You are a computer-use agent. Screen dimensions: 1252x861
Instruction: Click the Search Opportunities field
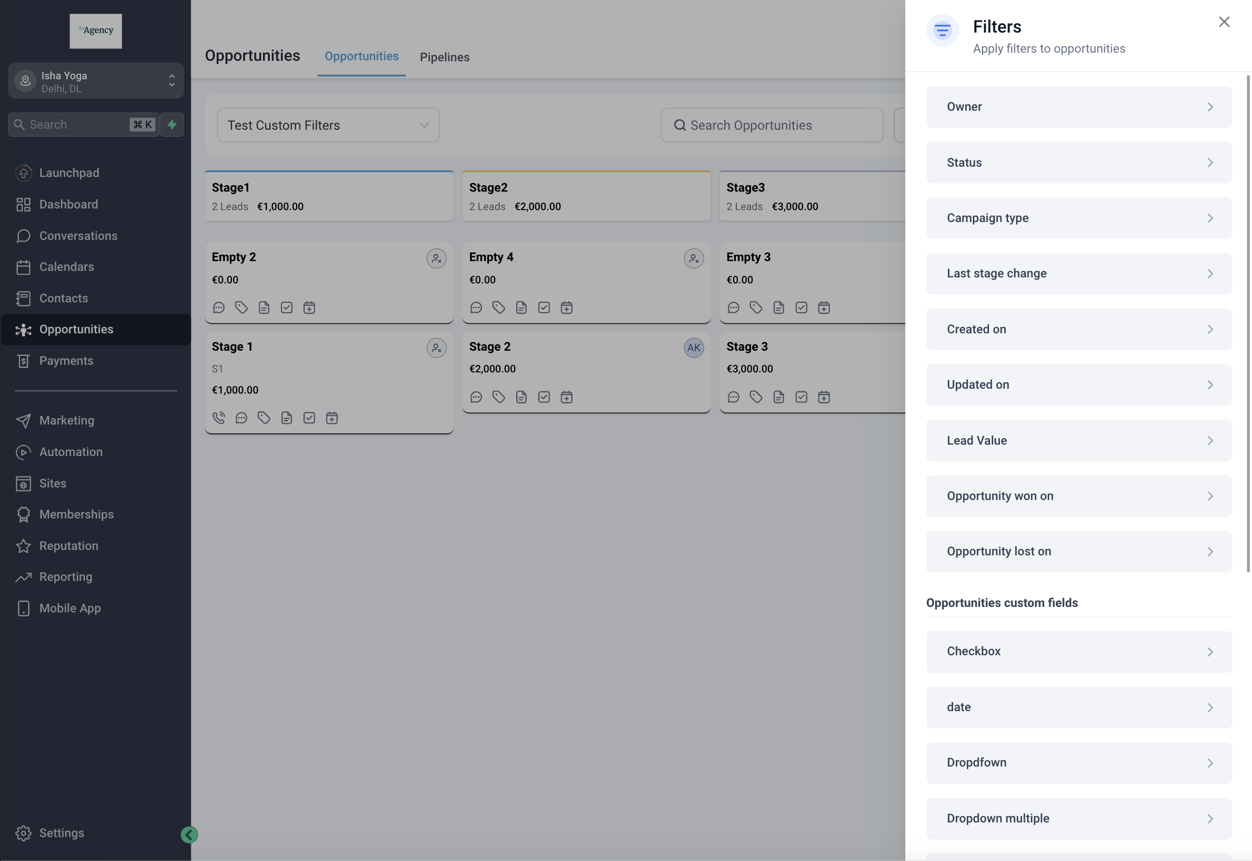pyautogui.click(x=772, y=125)
